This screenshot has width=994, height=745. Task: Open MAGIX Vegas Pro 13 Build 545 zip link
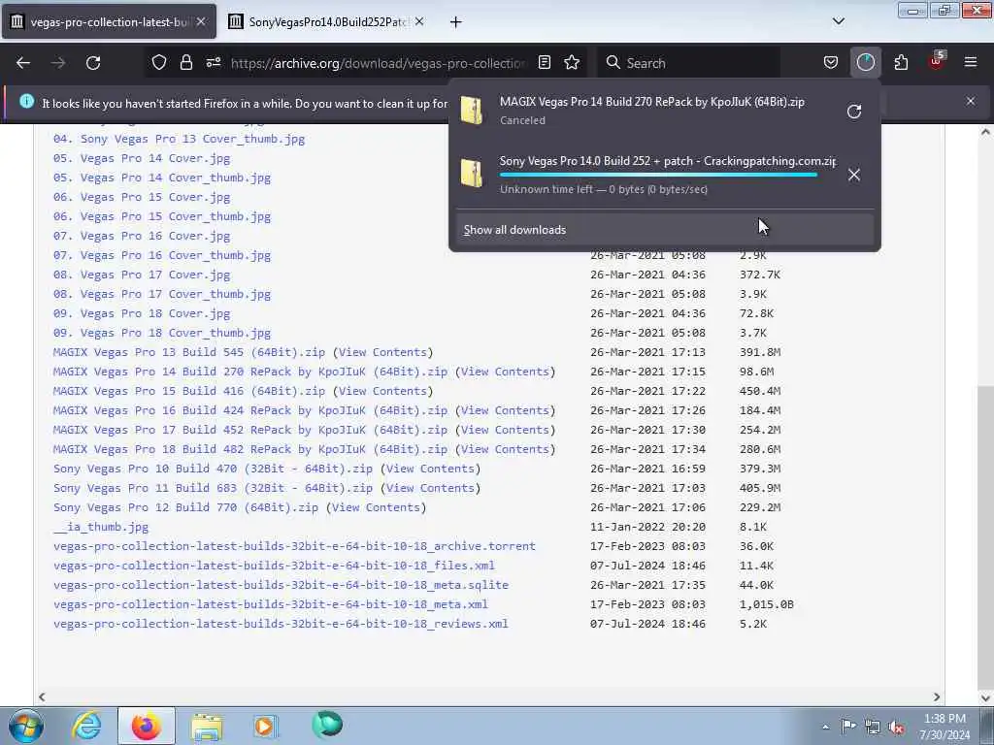[189, 352]
